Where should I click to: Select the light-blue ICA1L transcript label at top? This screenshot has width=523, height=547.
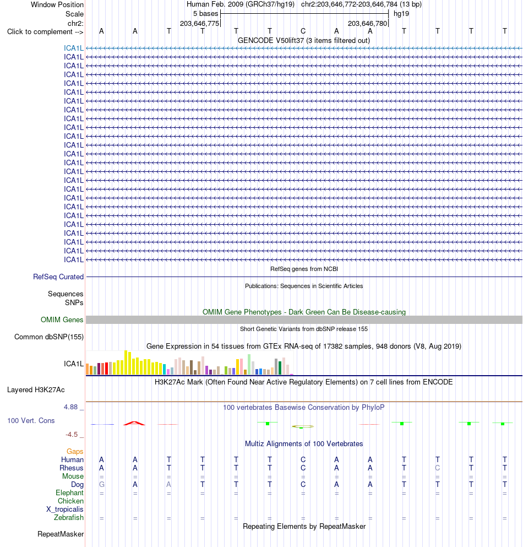click(x=74, y=48)
